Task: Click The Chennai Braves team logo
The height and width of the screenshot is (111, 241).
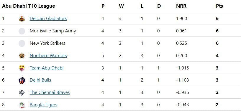Action: coord(22,93)
